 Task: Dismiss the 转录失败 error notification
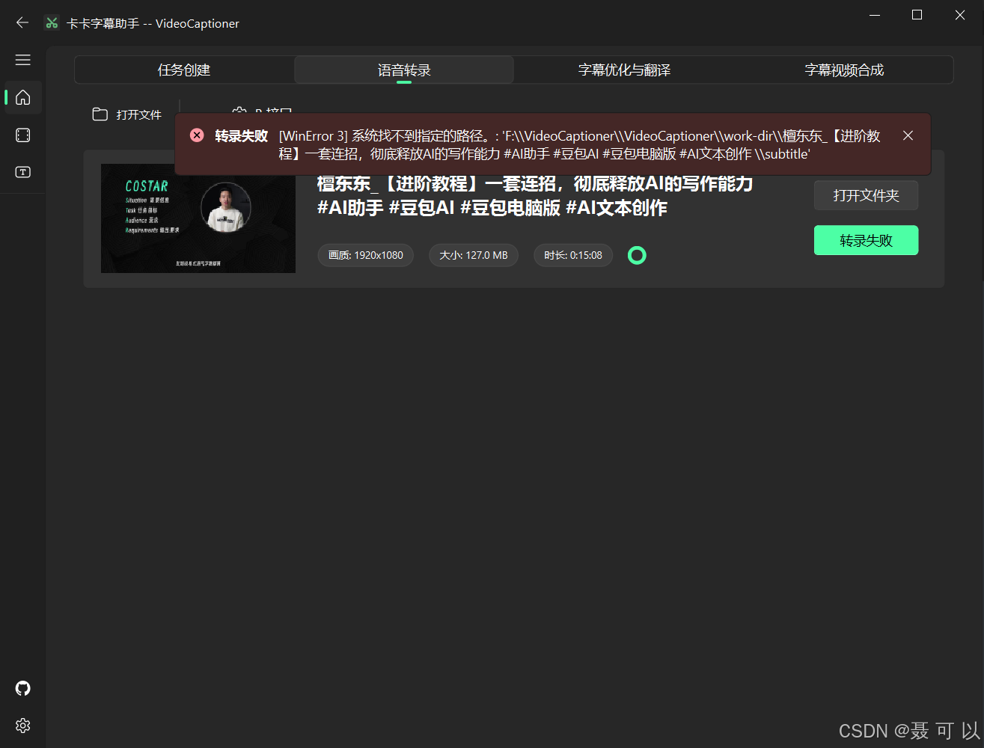tap(908, 135)
